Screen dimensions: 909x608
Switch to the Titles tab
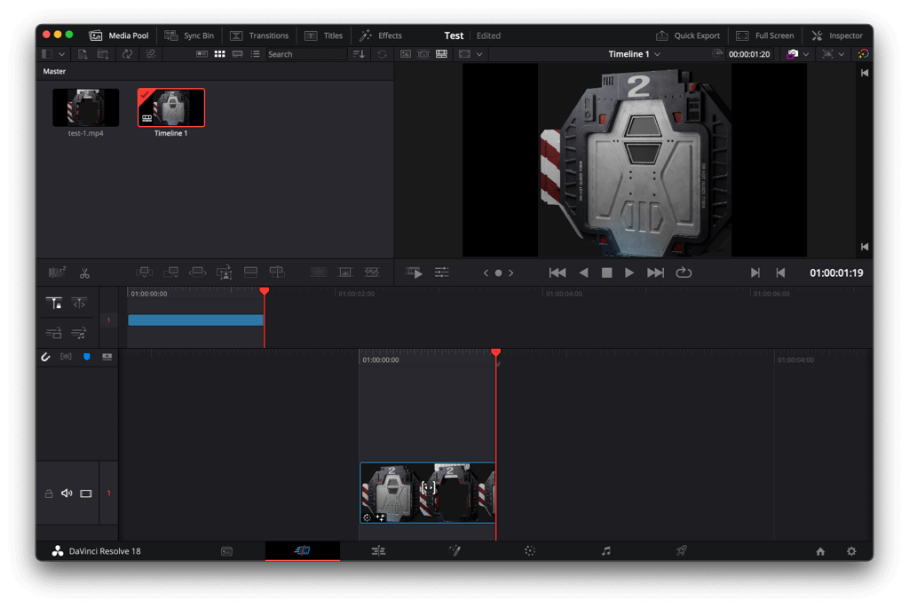click(323, 36)
